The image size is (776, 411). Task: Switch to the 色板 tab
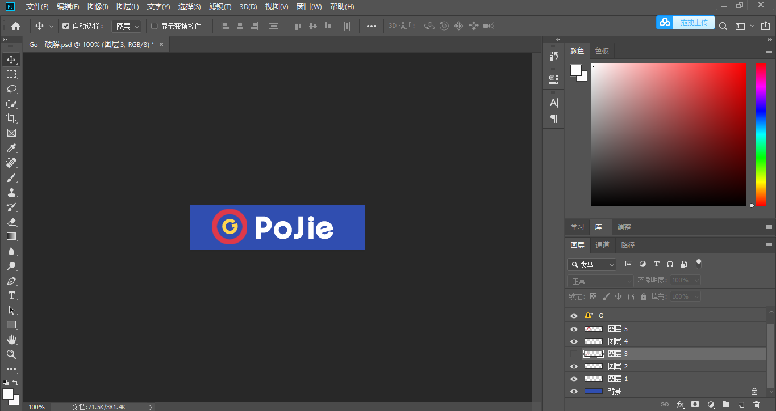click(x=602, y=51)
